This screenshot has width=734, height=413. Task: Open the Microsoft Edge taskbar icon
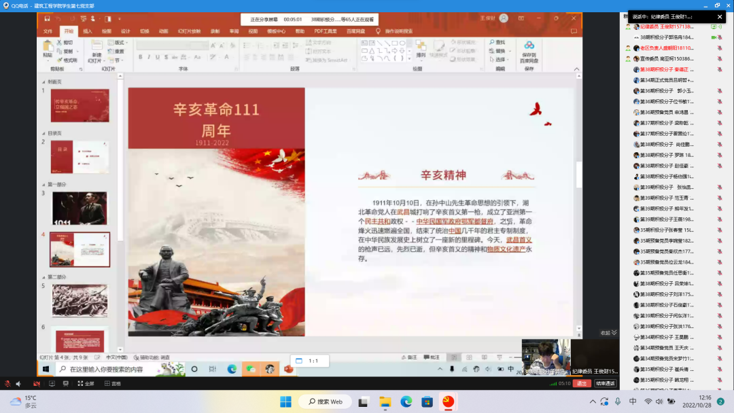(406, 401)
